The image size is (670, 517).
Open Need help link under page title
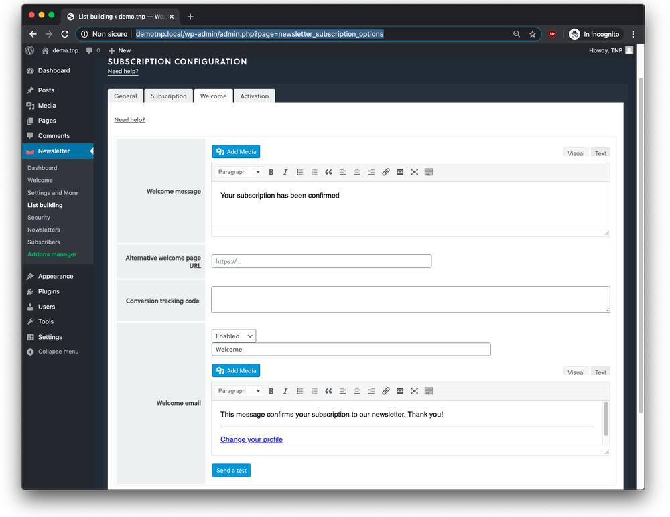123,72
